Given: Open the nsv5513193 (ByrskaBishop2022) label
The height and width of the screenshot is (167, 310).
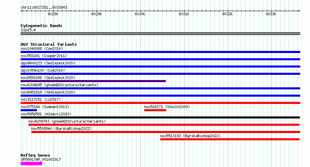Looking at the screenshot, I should point(190,136).
